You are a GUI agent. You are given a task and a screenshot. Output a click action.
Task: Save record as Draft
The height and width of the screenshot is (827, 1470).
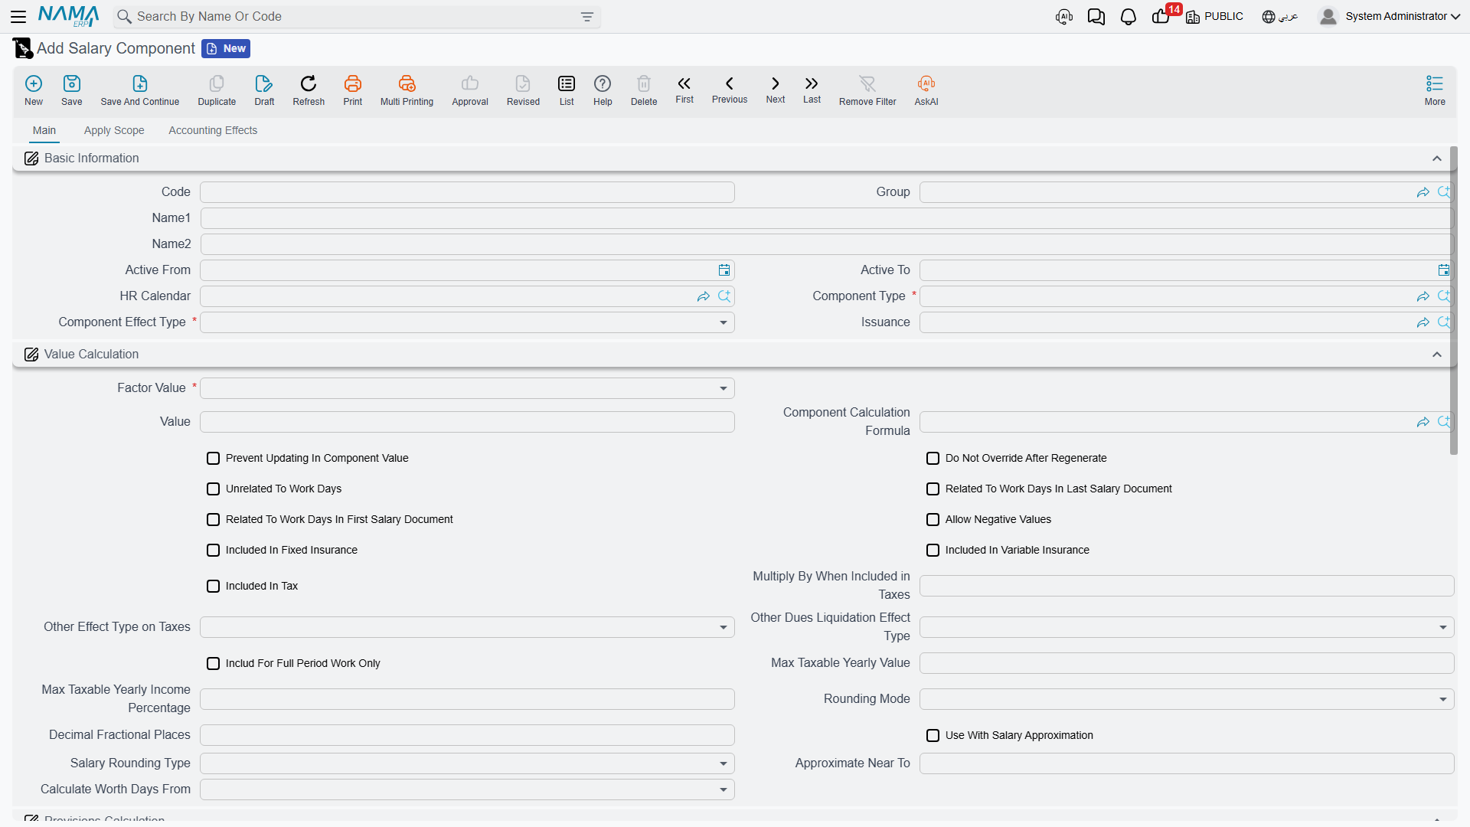point(264,90)
